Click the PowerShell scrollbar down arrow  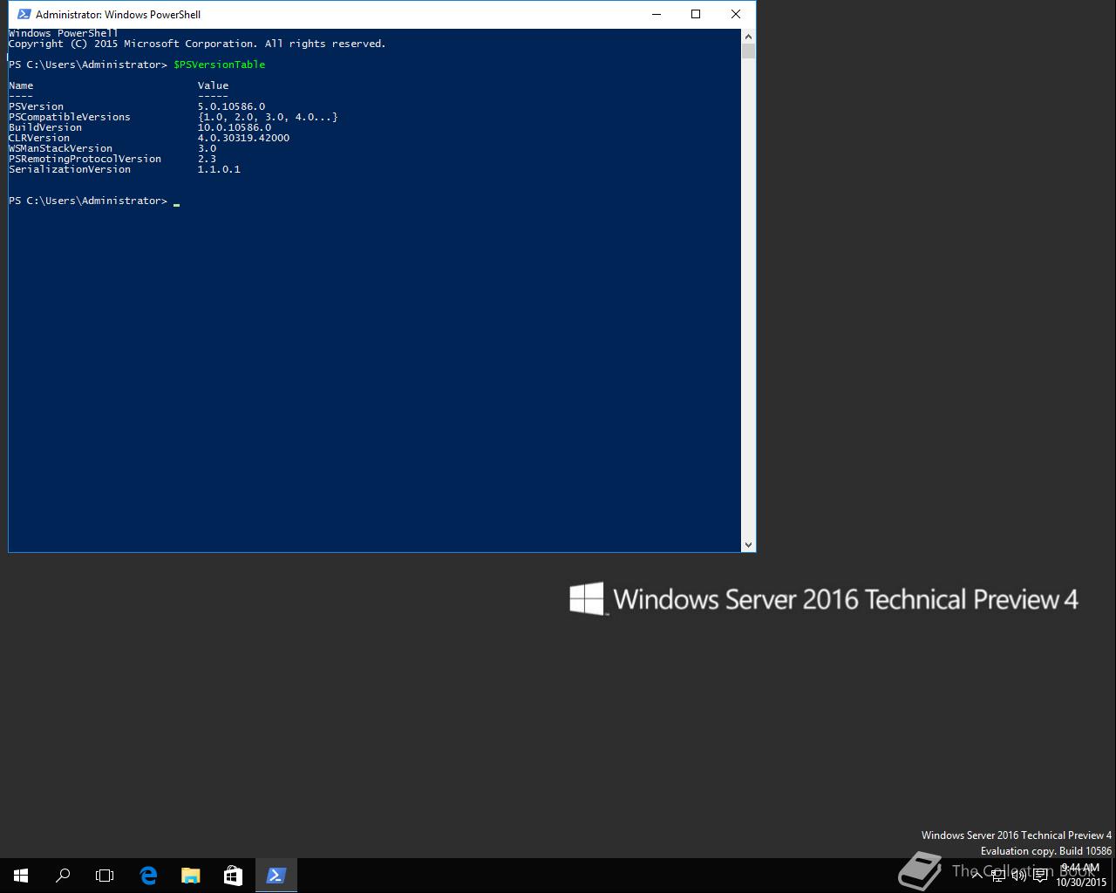coord(748,544)
